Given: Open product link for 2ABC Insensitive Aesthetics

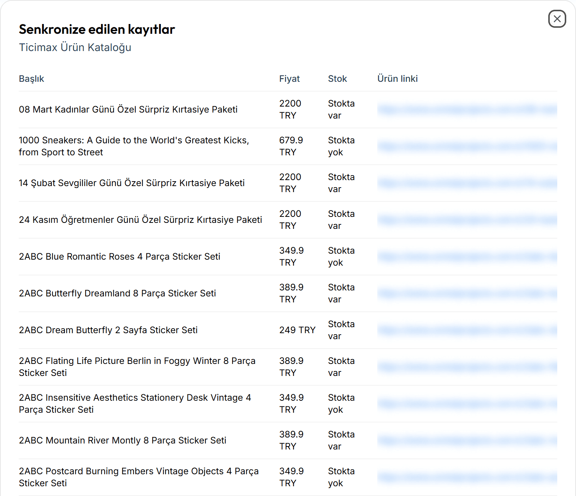Looking at the screenshot, I should (467, 404).
